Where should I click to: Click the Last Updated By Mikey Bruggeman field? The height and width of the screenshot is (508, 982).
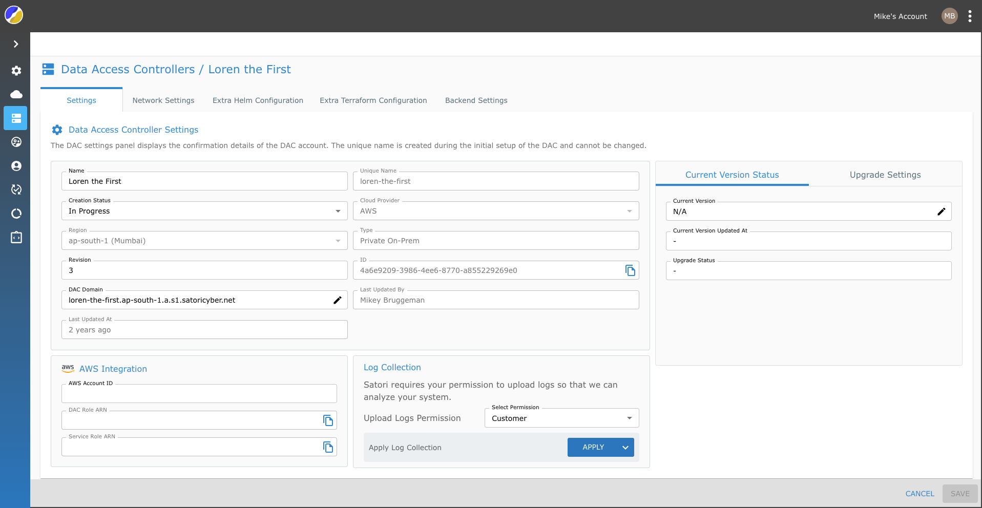(496, 300)
